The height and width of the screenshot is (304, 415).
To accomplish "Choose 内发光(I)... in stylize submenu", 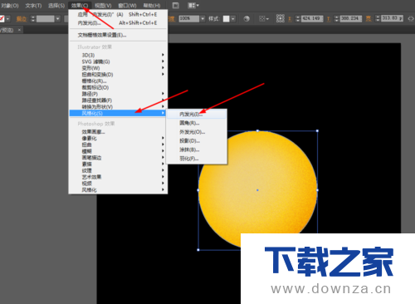I will point(197,114).
